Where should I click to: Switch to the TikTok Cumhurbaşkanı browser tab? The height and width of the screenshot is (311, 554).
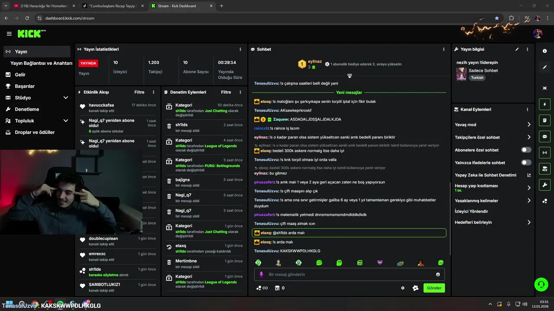click(114, 6)
